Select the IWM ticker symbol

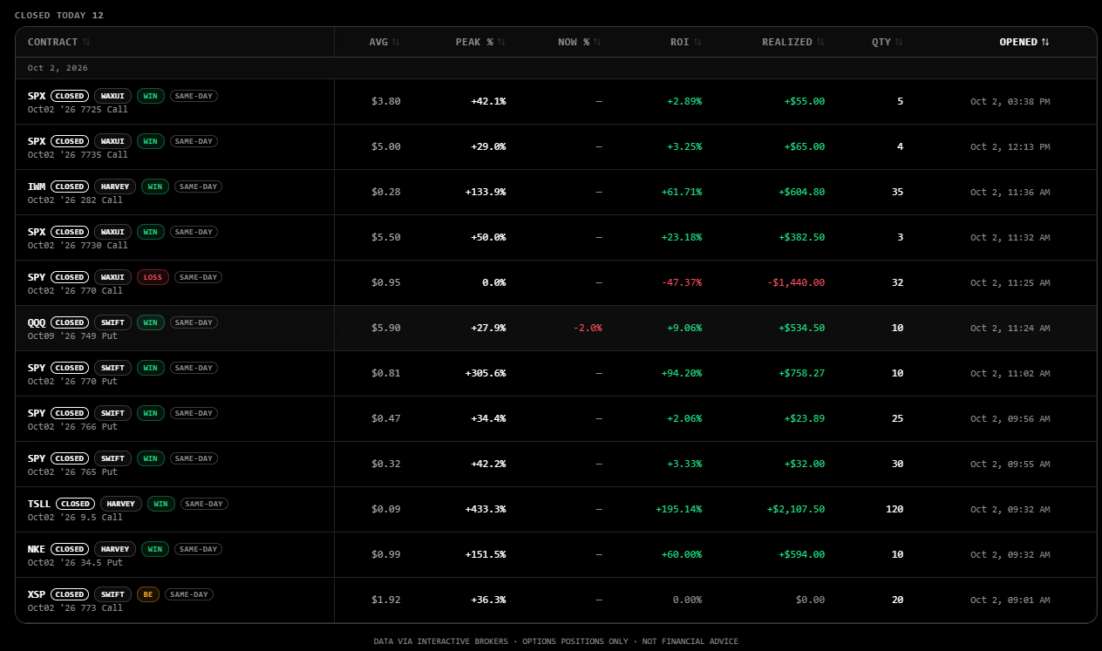click(37, 186)
